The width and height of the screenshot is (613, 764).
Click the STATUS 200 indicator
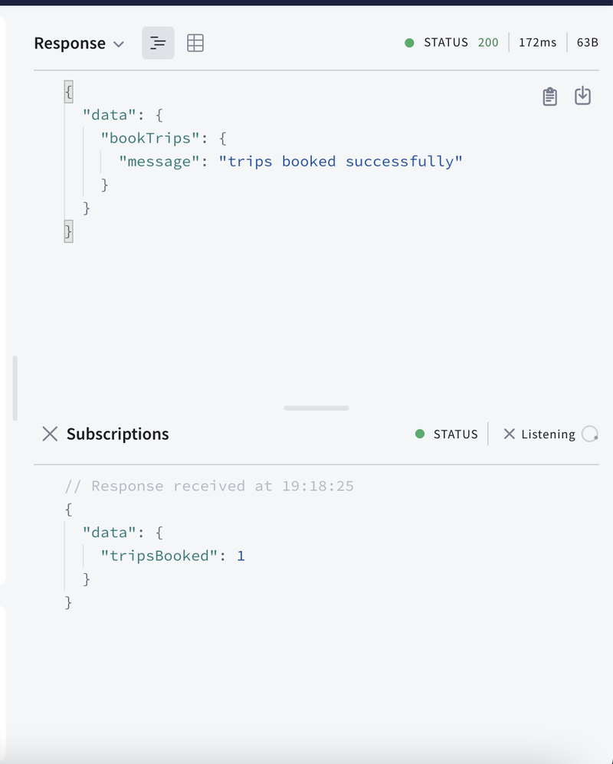(460, 43)
